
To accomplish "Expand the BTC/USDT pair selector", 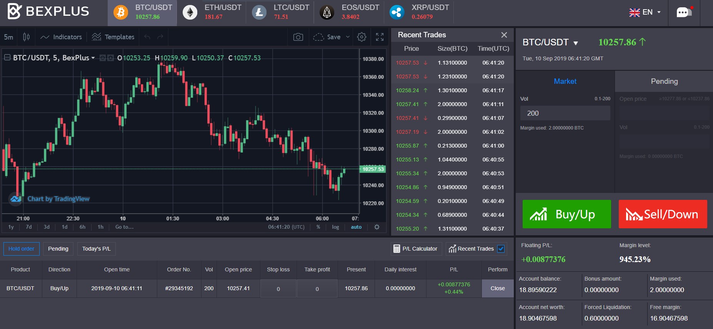I will point(550,42).
